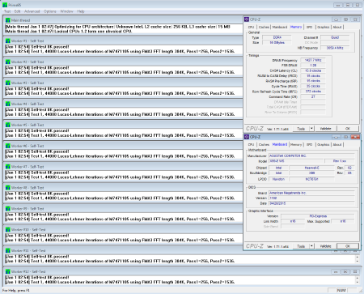Click the Worker #8 Self-Test window icon
This screenshot has height=294, width=364.
[x=8, y=188]
